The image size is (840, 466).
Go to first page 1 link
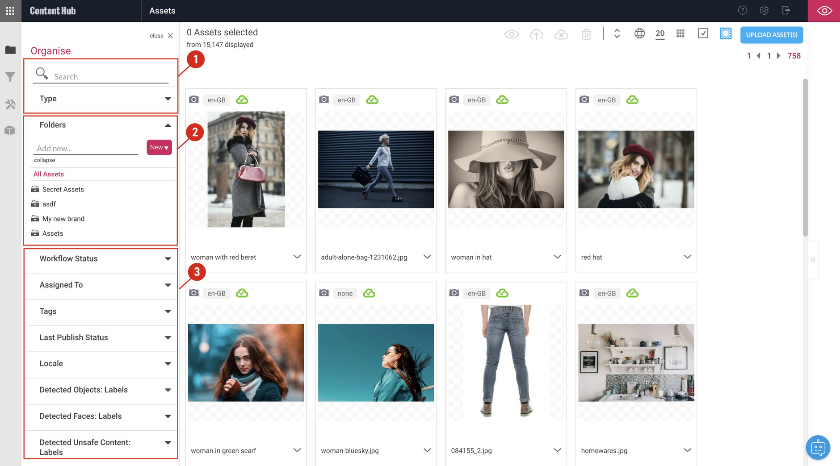coord(749,56)
